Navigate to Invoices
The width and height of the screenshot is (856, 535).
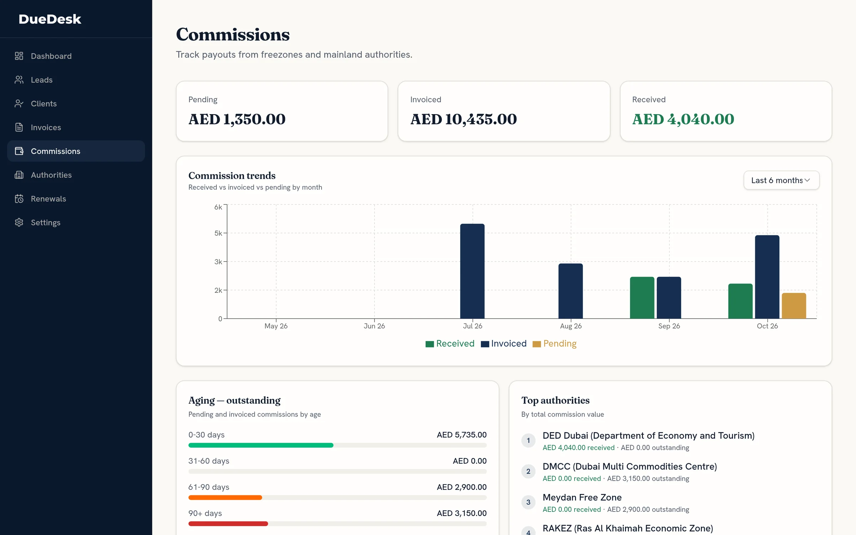click(76, 127)
